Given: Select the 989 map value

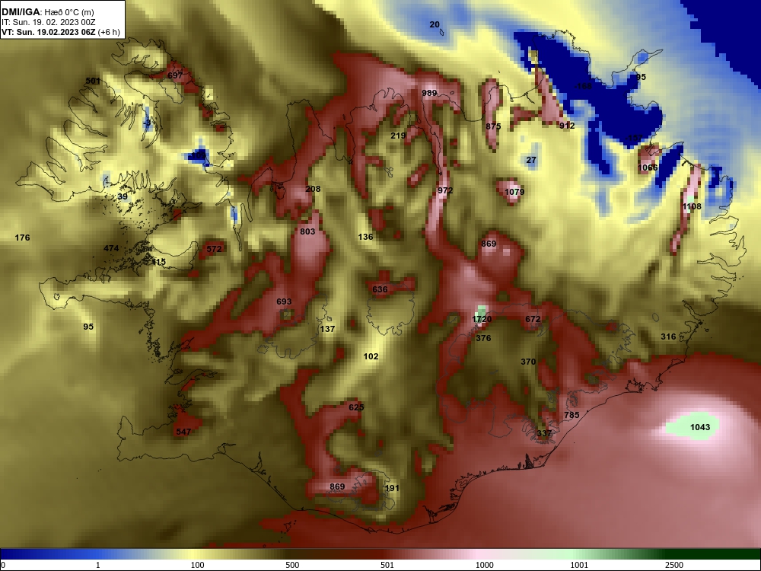Looking at the screenshot, I should (x=429, y=93).
